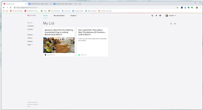Close the Draft Get Your Tabs tab

pyautogui.click(x=76, y=4)
